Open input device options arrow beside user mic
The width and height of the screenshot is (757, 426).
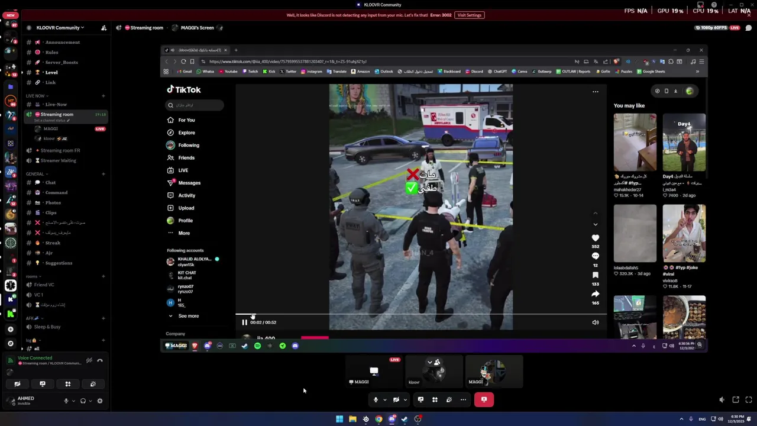(x=73, y=401)
